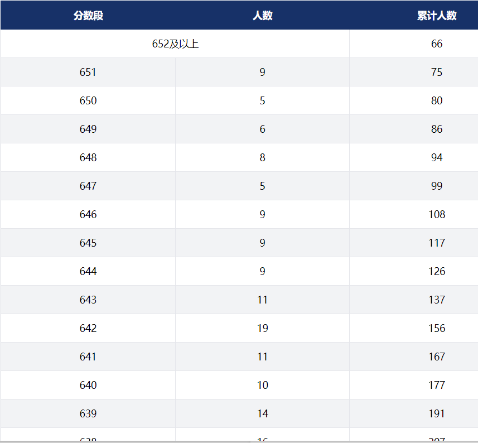
Task: Select the 652及以上 merged cell
Action: click(175, 44)
